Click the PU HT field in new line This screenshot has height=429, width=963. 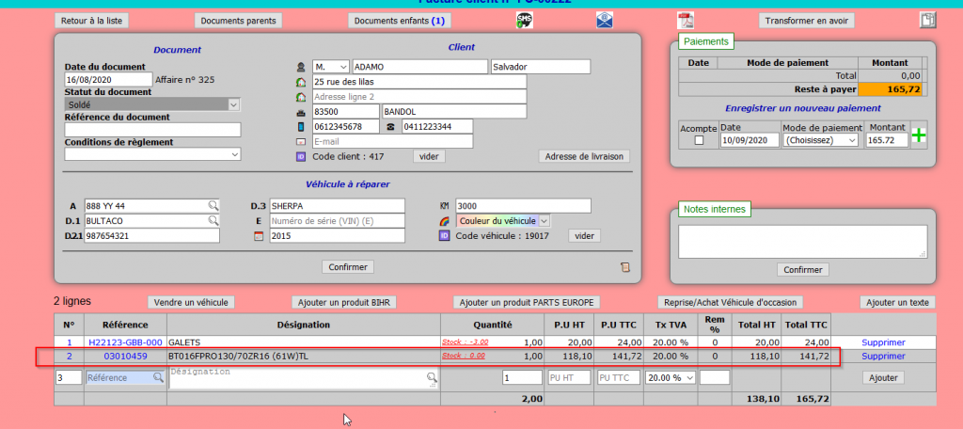[569, 377]
